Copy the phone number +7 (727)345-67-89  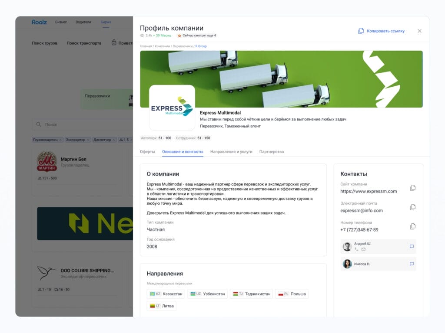point(412,226)
